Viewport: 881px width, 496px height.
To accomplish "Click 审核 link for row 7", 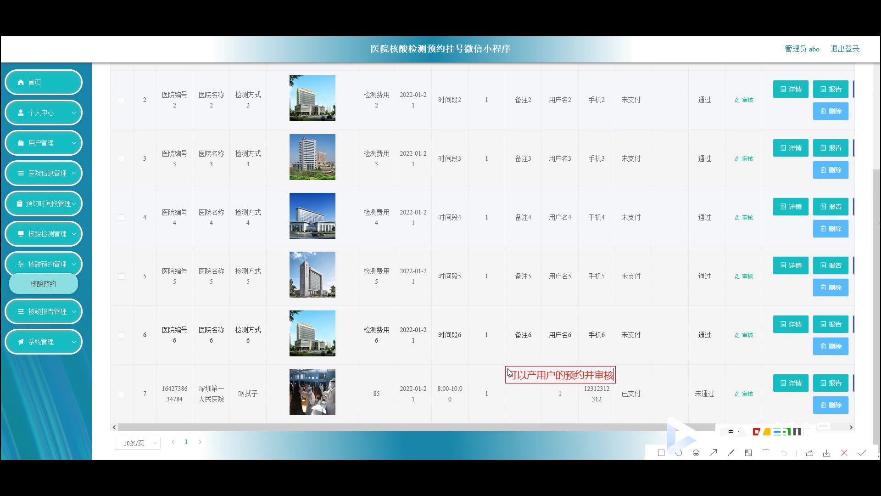I will pos(744,394).
